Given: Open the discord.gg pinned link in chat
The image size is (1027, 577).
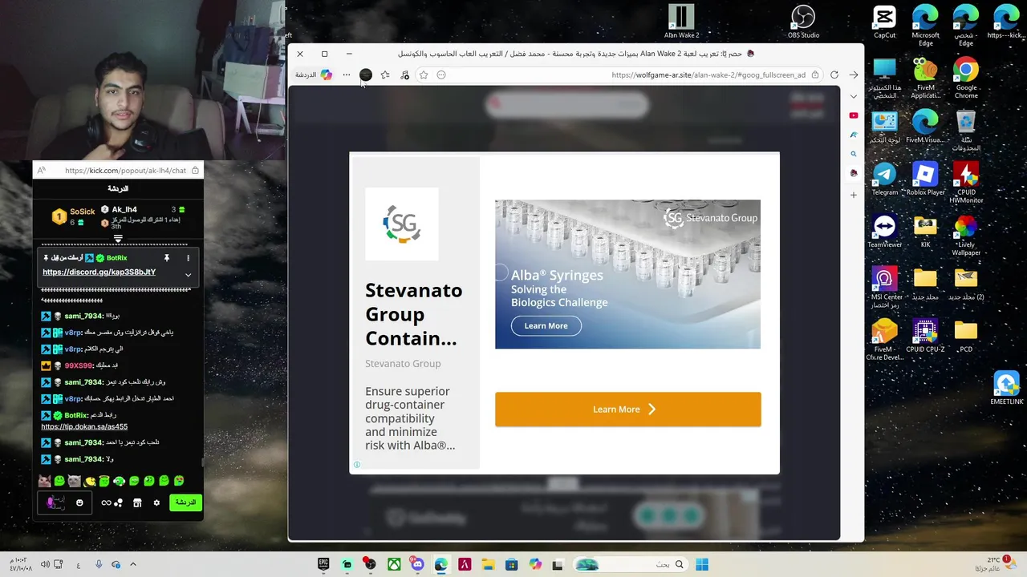Looking at the screenshot, I should (x=99, y=272).
